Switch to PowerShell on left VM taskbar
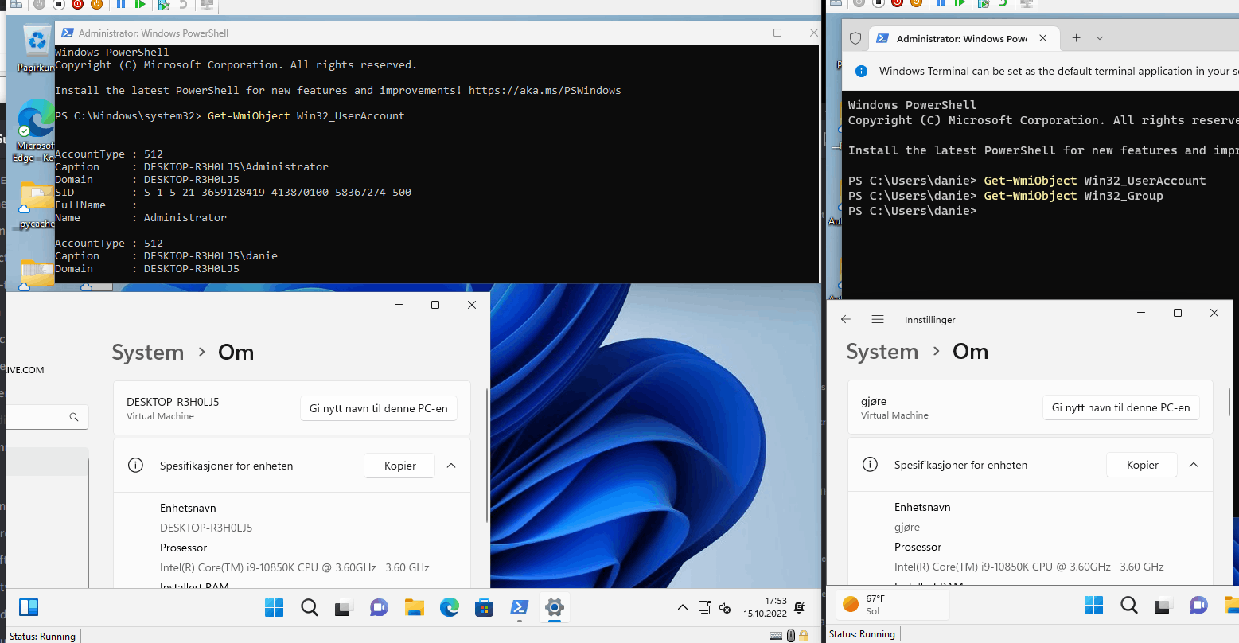Screen dimensions: 1239x643 pos(520,607)
